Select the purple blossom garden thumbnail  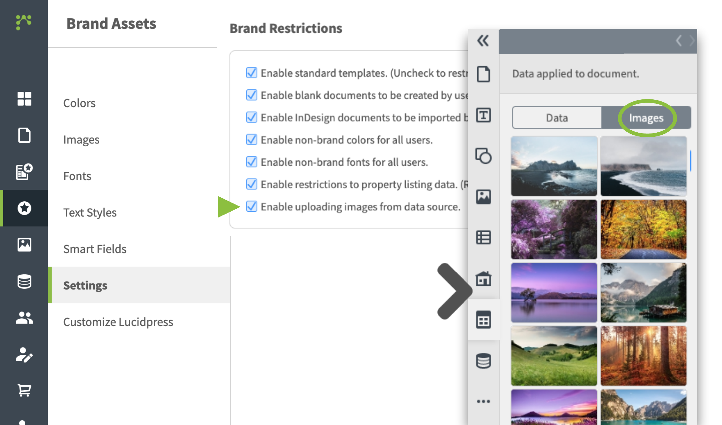click(x=554, y=229)
